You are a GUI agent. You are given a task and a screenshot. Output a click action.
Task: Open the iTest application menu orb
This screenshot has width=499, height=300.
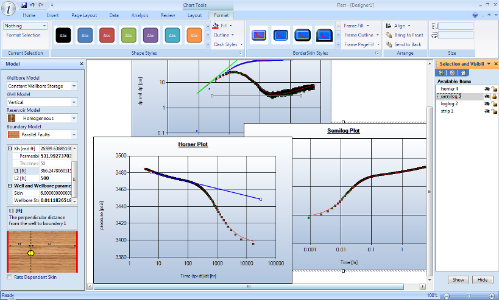8,8
